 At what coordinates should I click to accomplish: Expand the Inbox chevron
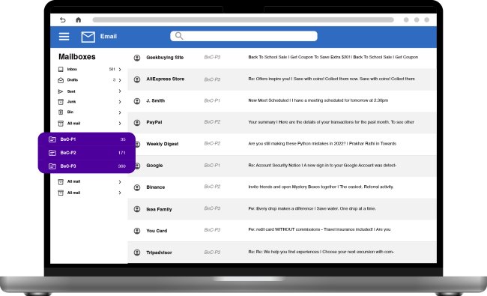(120, 69)
